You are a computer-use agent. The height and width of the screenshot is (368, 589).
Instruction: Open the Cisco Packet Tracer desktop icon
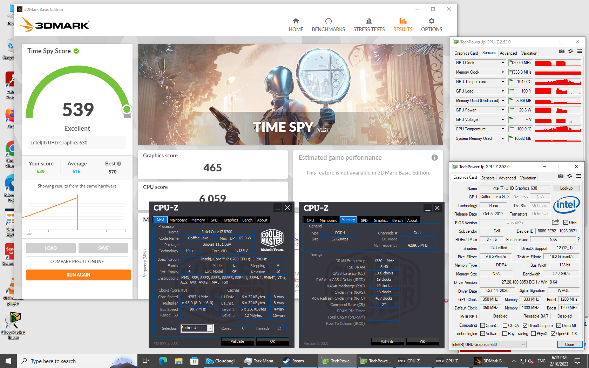[13, 326]
